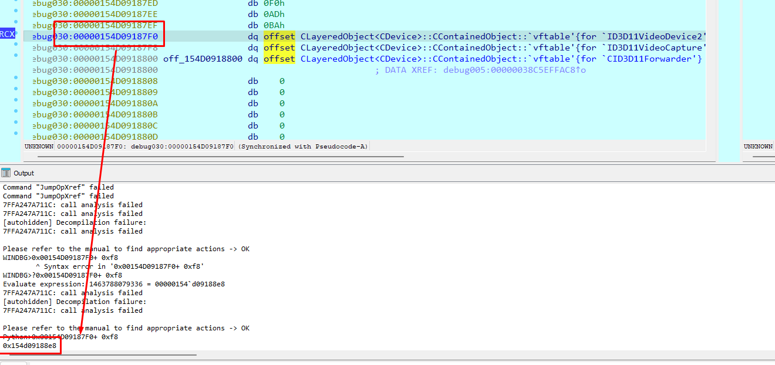The width and height of the screenshot is (775, 365).
Task: Click the 'db 0ADh' byte line
Action: pyautogui.click(x=267, y=14)
